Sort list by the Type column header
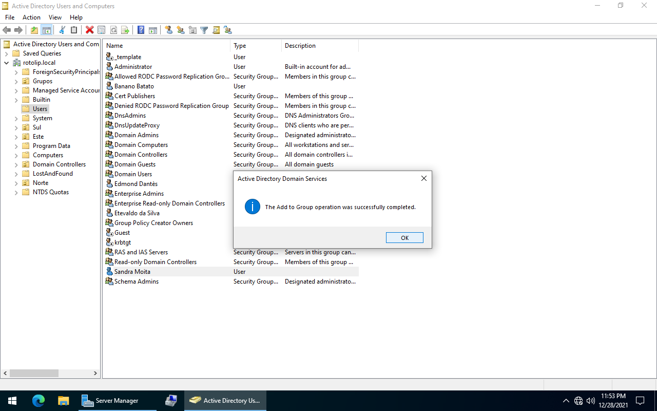This screenshot has height=411, width=657. pyautogui.click(x=256, y=46)
